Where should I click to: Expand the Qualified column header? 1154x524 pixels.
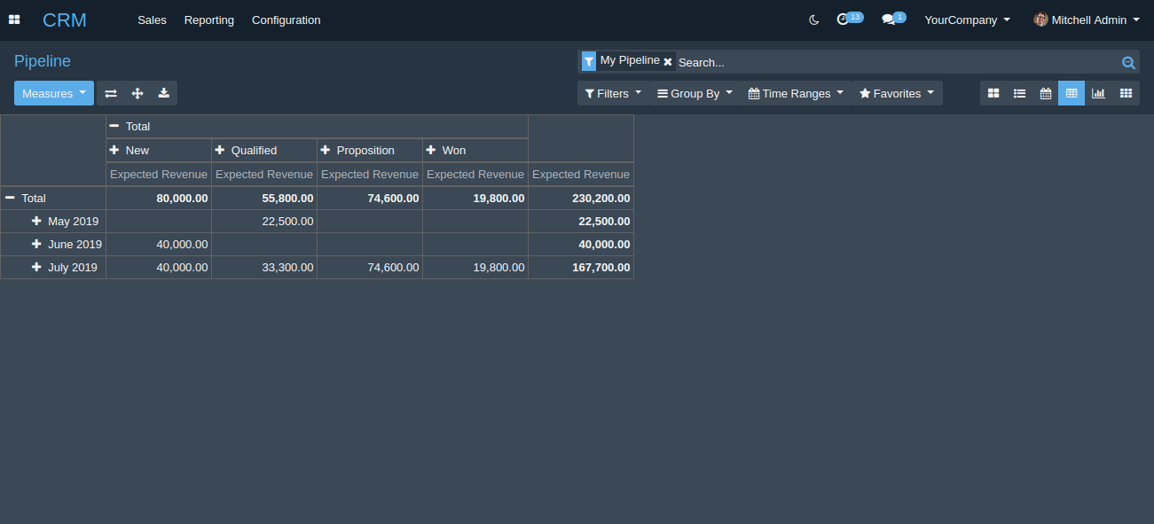pyautogui.click(x=220, y=150)
